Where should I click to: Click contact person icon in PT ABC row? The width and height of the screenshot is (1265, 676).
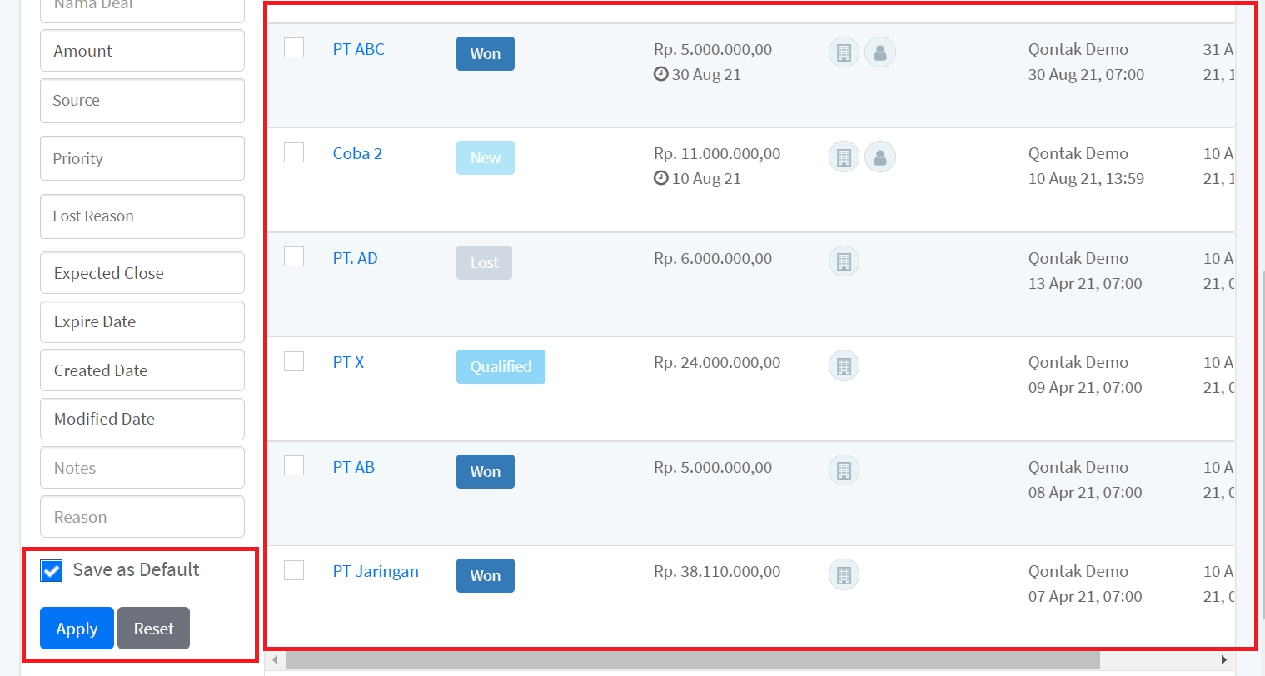pyautogui.click(x=880, y=52)
